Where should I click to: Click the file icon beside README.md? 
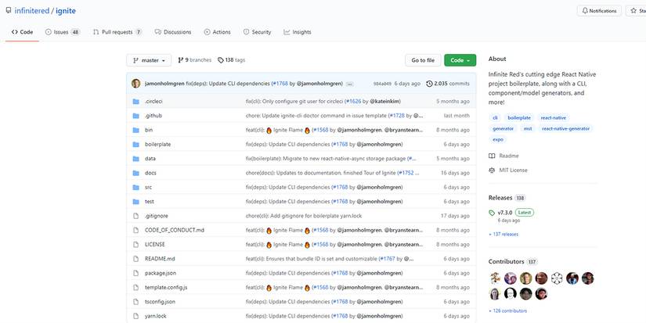136,259
